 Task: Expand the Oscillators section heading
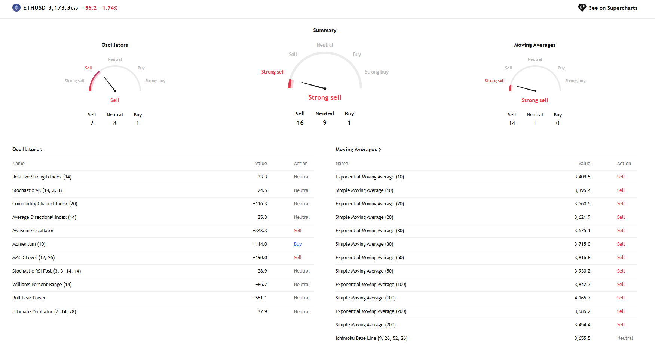(27, 149)
